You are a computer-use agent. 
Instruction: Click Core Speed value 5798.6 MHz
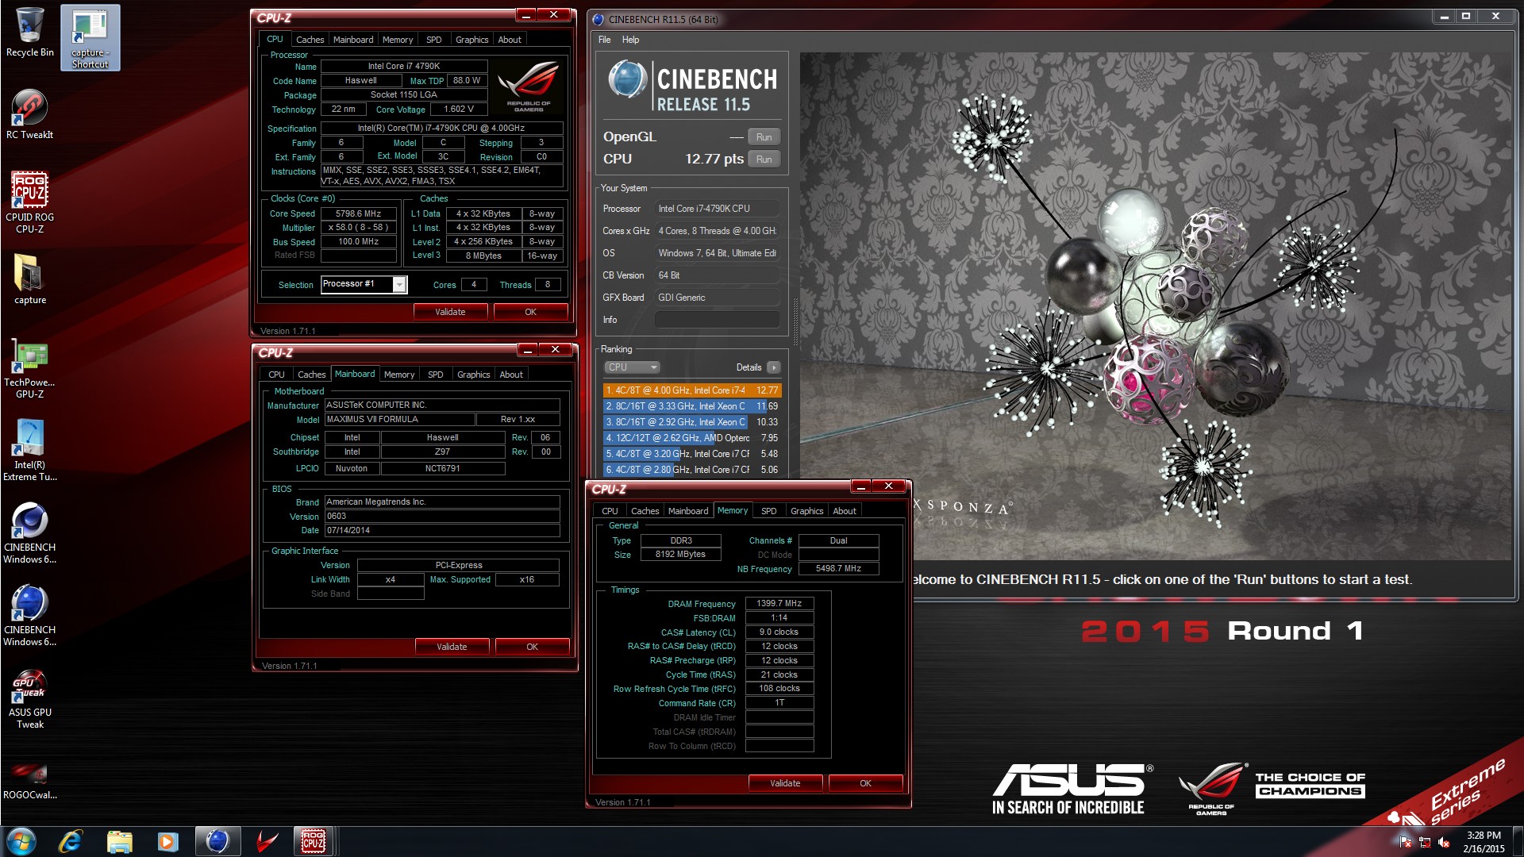358,213
